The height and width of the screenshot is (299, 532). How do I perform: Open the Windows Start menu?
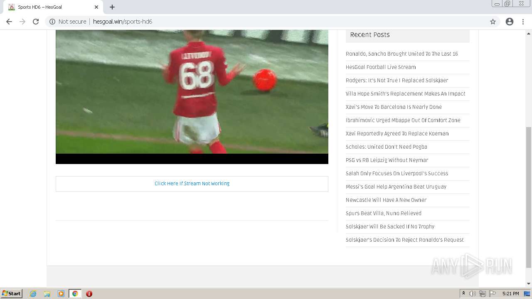[x=12, y=293]
